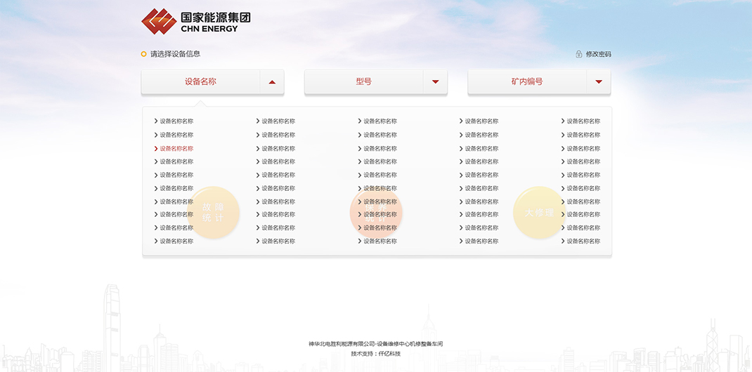Open the 故障统计 round button

pos(213,212)
